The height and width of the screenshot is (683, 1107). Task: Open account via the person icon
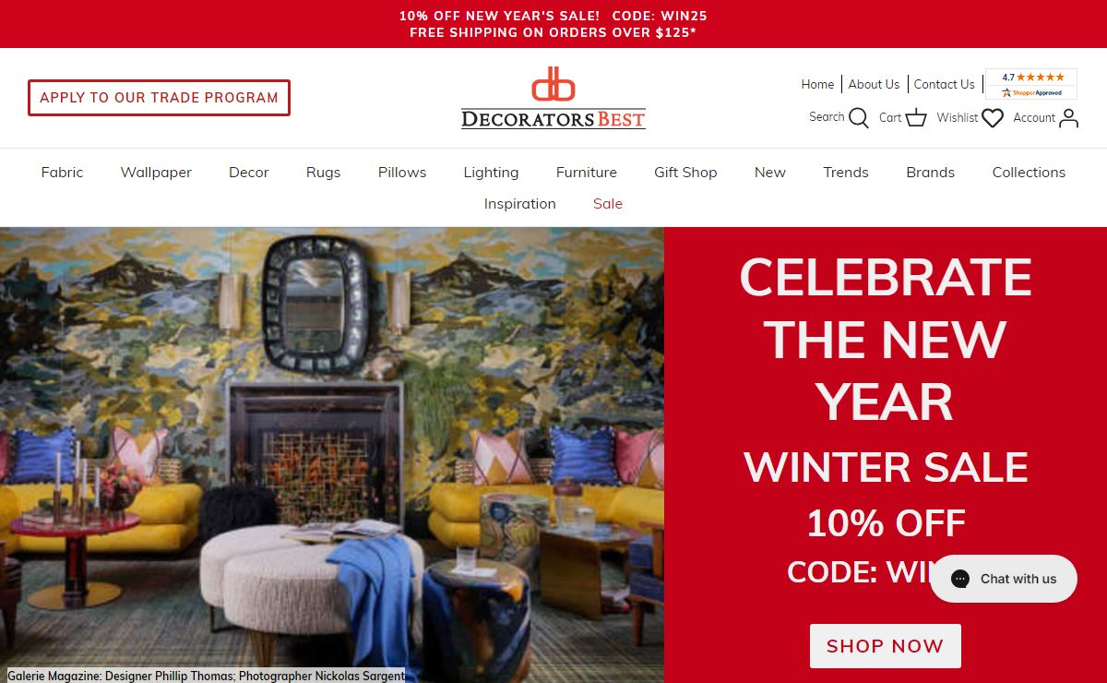(1069, 118)
